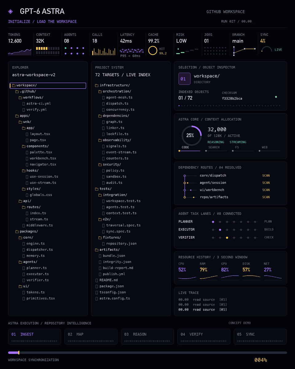Click the file icon of planner.ts
295x369 pixels.
pos(24,268)
